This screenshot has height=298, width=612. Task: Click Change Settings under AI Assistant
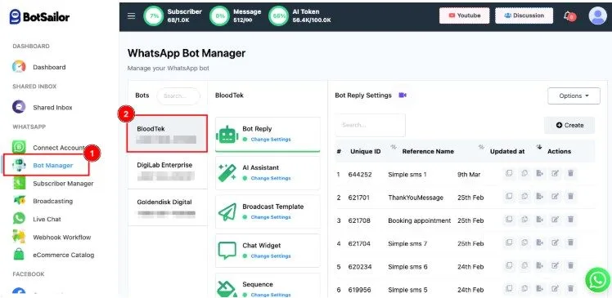[x=271, y=179]
